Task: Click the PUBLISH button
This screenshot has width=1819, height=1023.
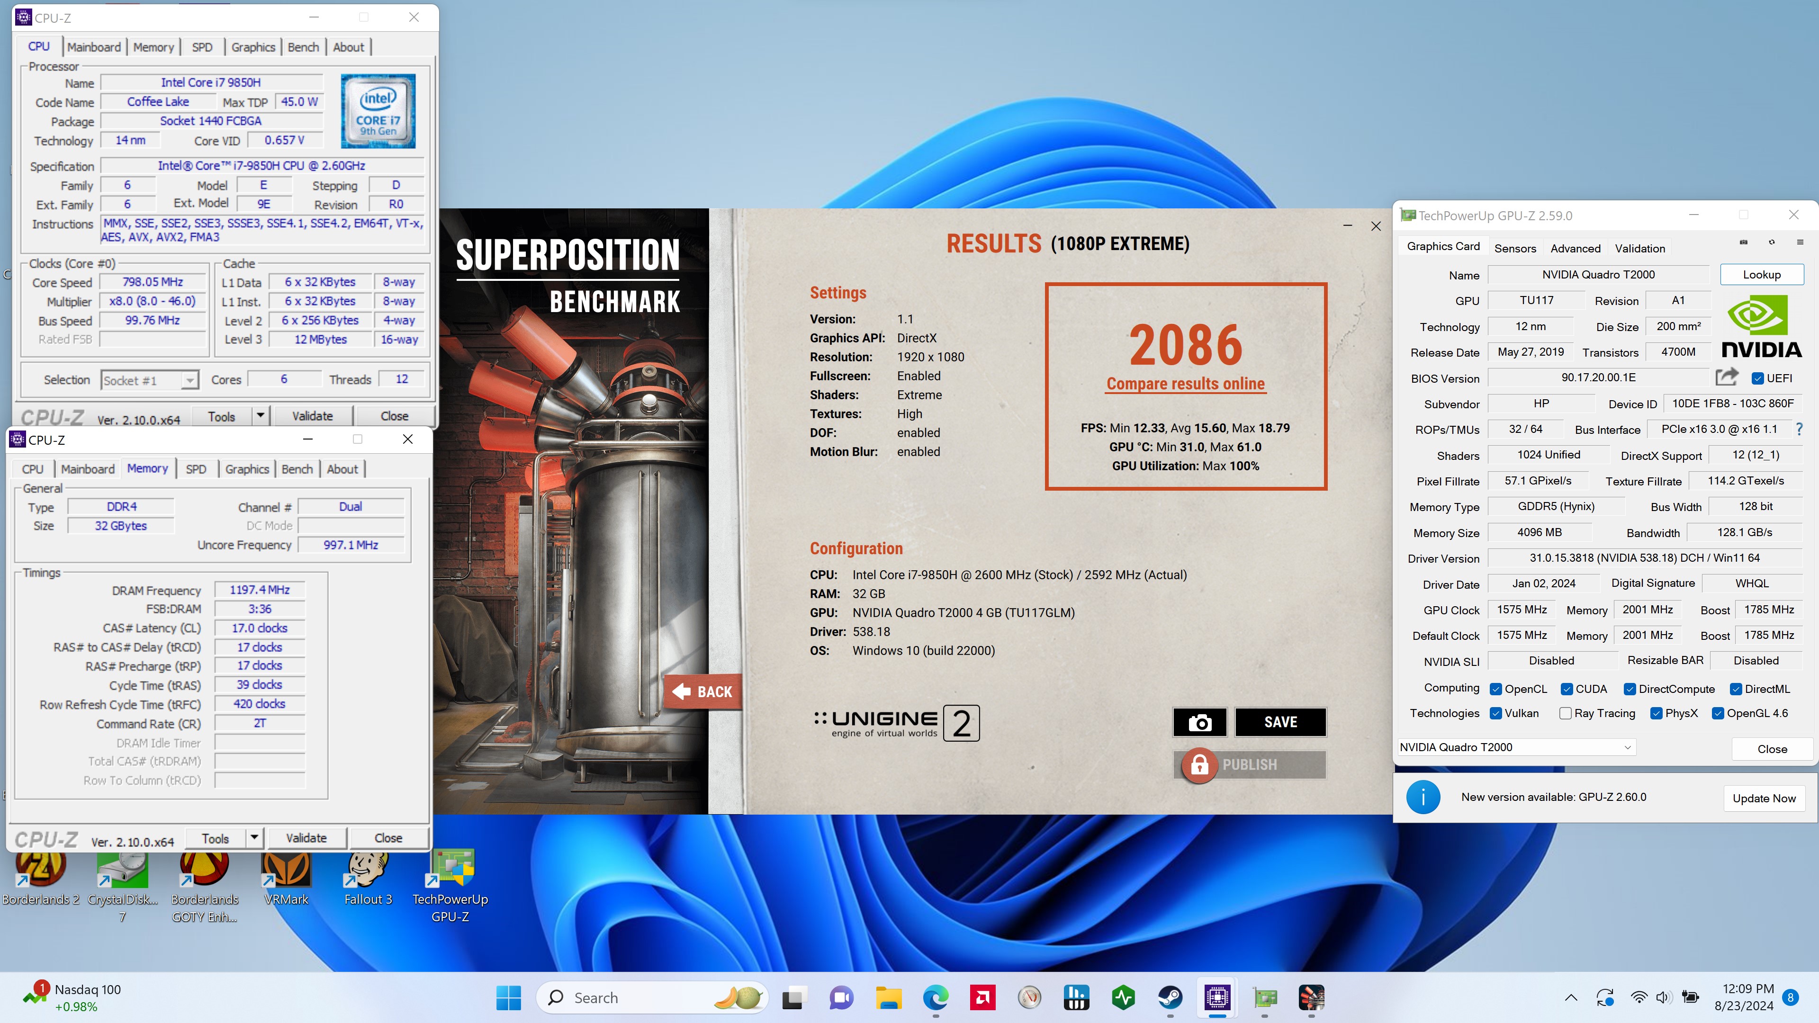Action: click(1250, 764)
